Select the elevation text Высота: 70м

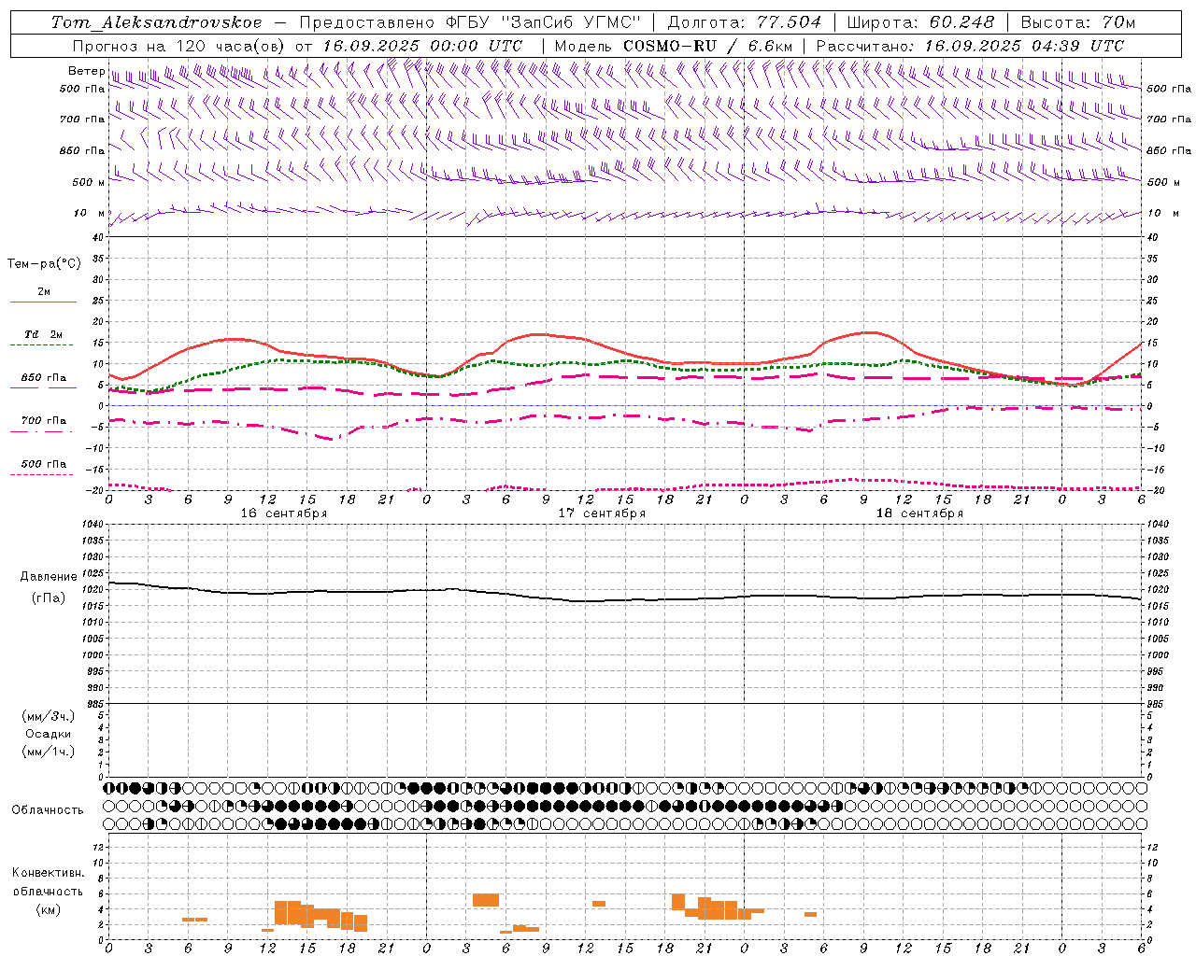(x=1078, y=22)
